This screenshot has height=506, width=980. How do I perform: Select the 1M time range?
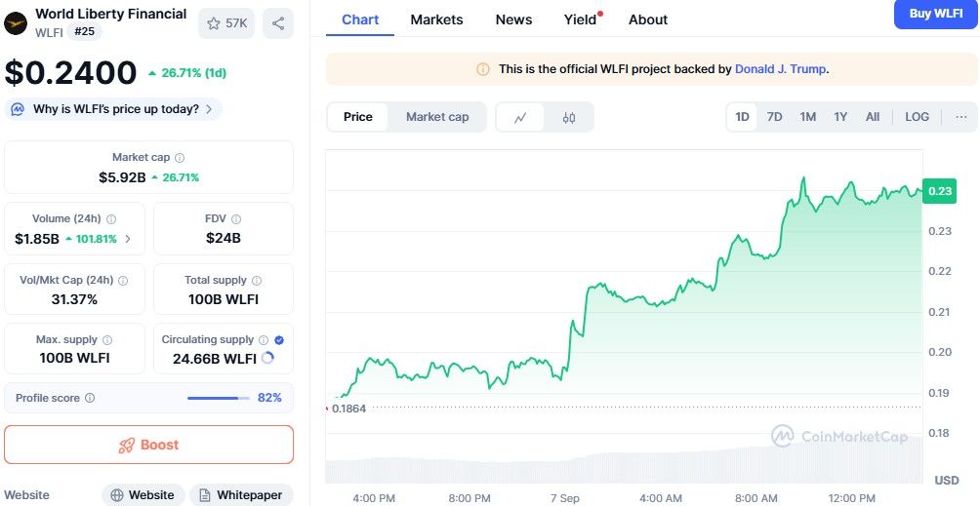(808, 117)
